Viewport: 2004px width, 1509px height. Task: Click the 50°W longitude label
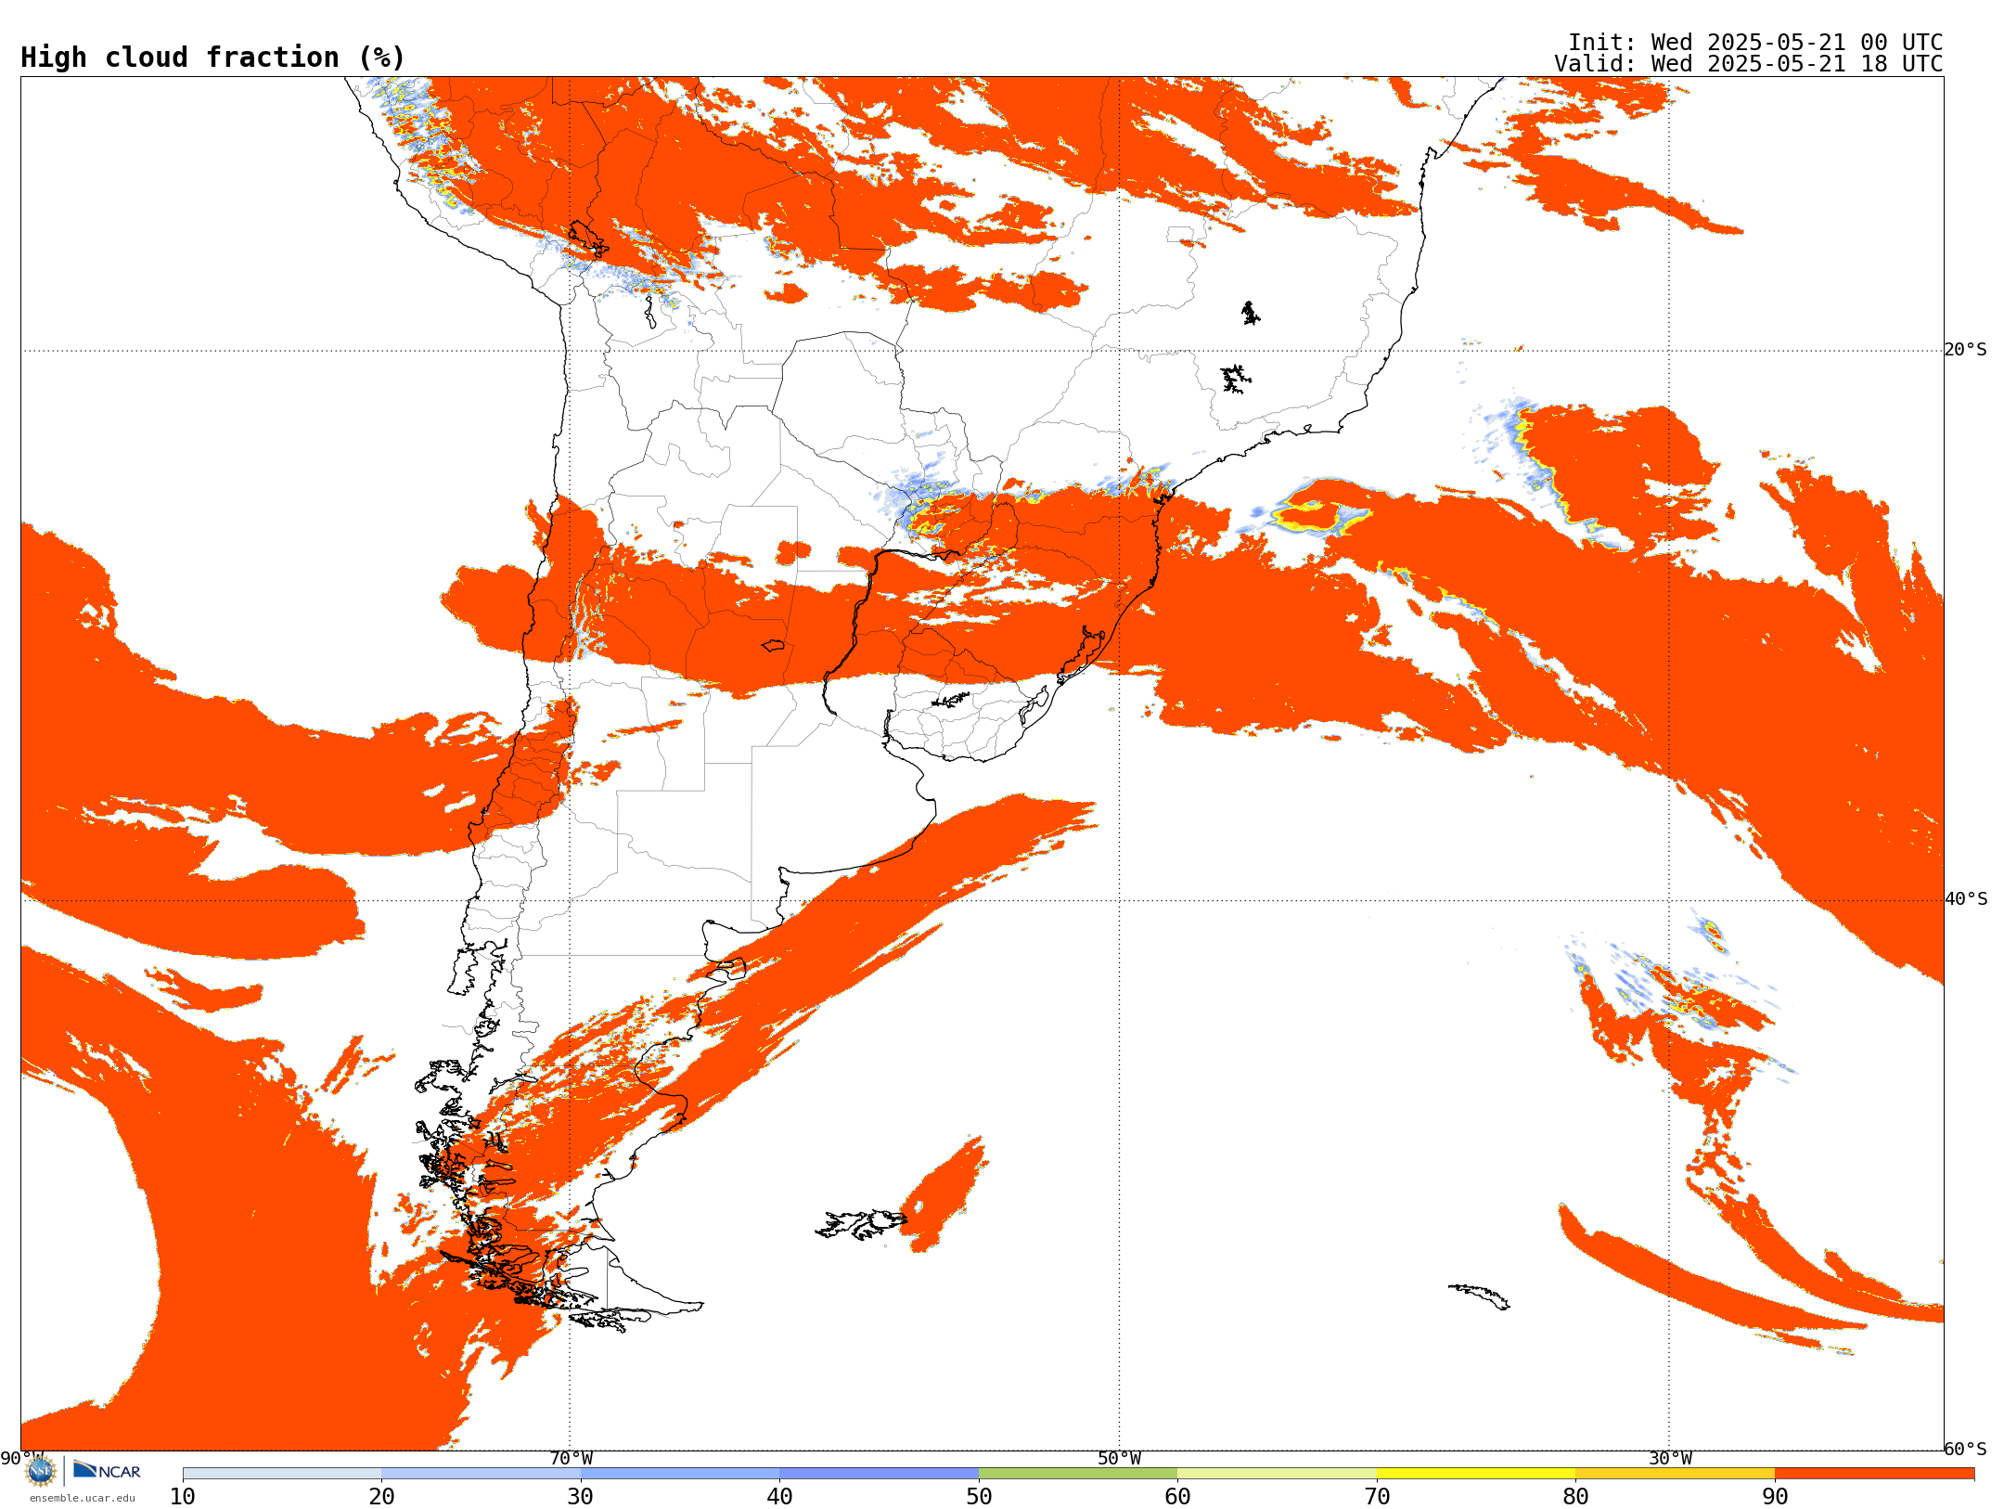[1119, 1458]
